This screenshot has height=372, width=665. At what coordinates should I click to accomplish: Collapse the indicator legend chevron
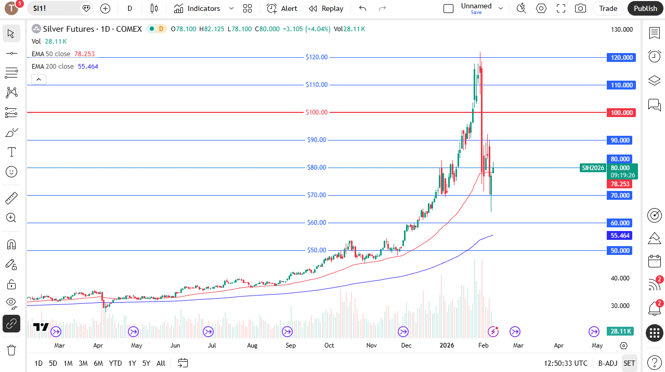[x=39, y=79]
